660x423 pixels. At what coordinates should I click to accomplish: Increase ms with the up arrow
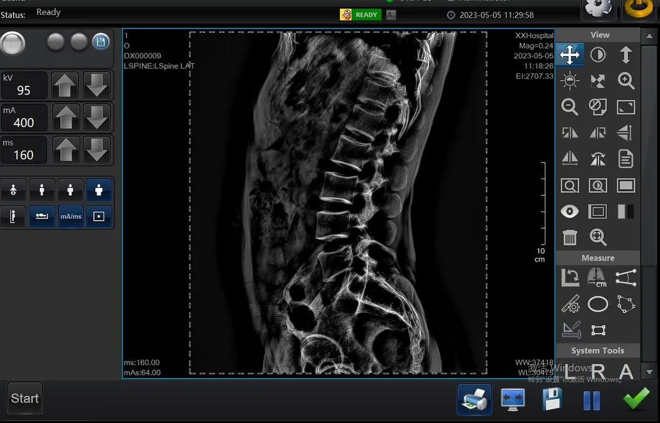pyautogui.click(x=65, y=149)
